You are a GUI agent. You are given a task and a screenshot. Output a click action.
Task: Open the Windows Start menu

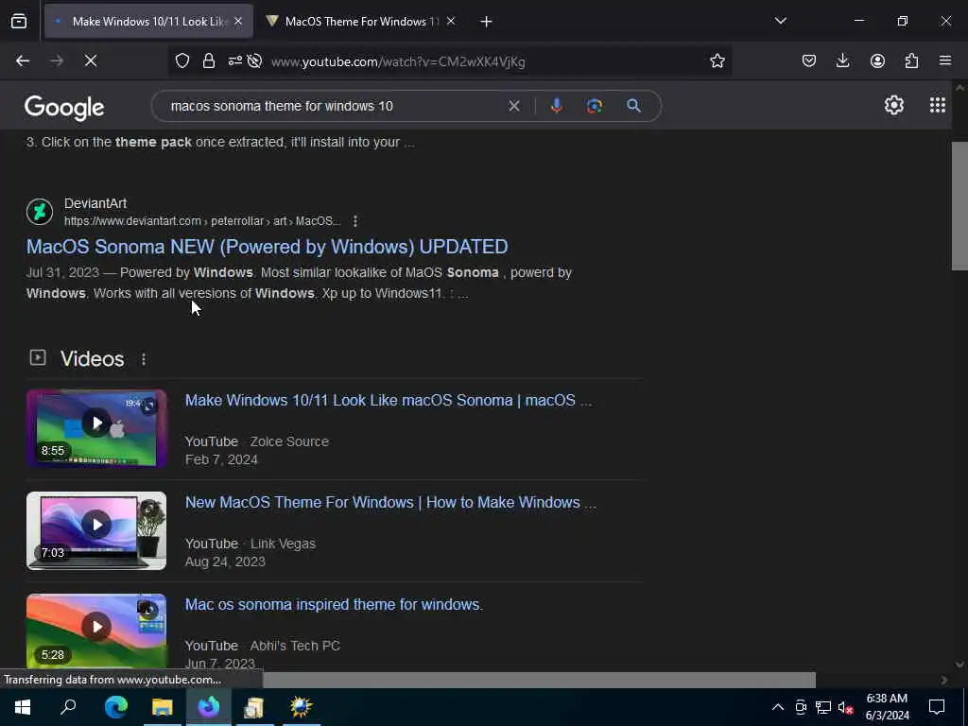coord(23,707)
